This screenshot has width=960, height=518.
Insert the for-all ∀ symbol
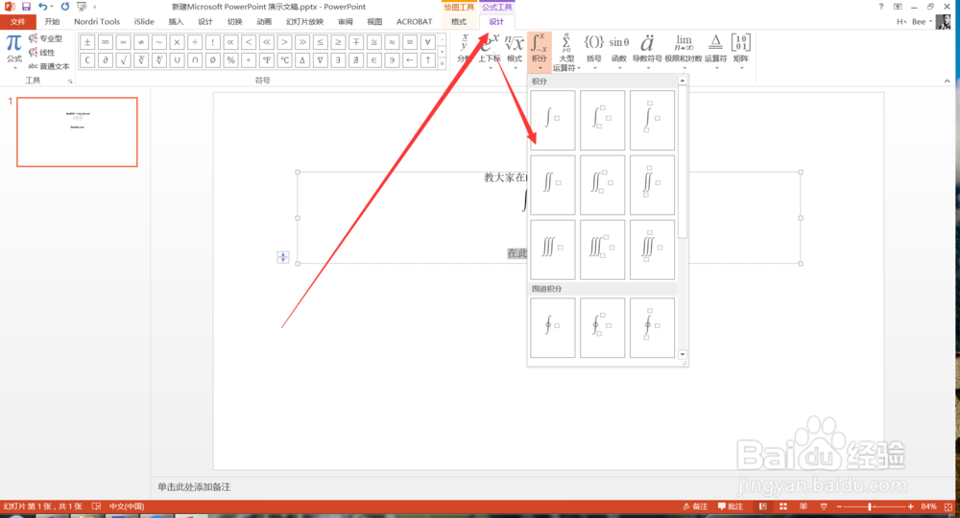(x=428, y=42)
